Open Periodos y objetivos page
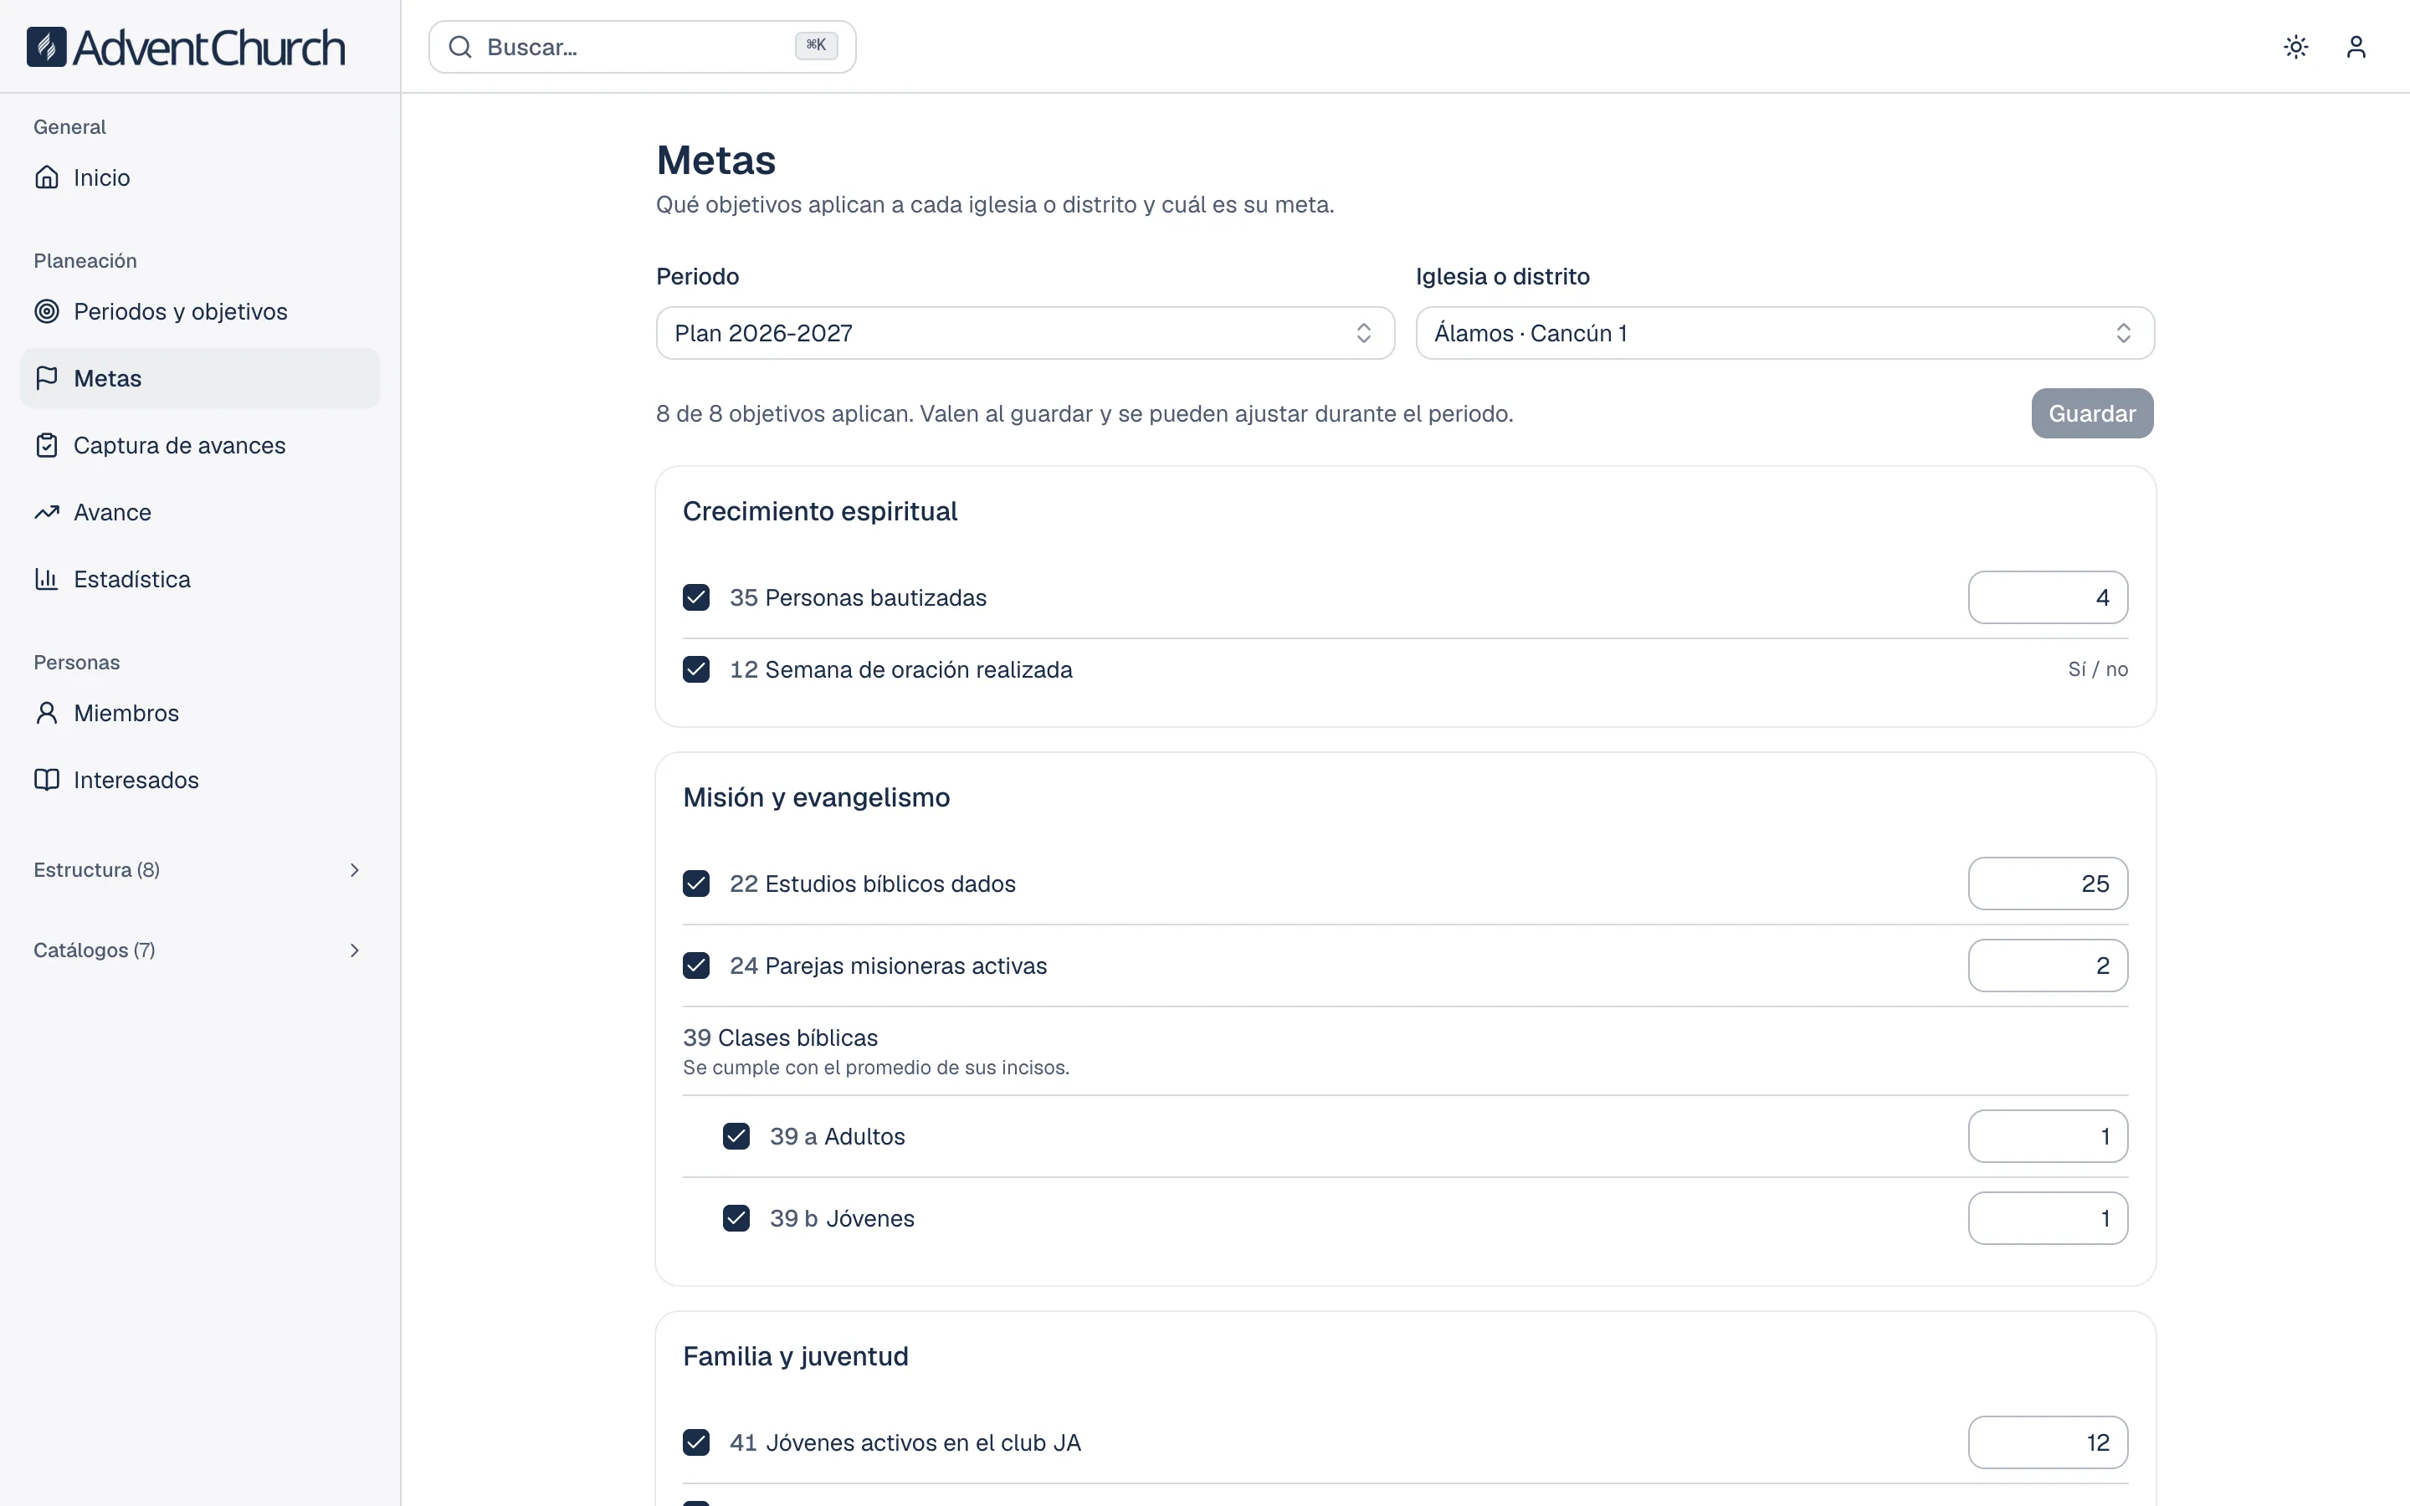 point(199,310)
